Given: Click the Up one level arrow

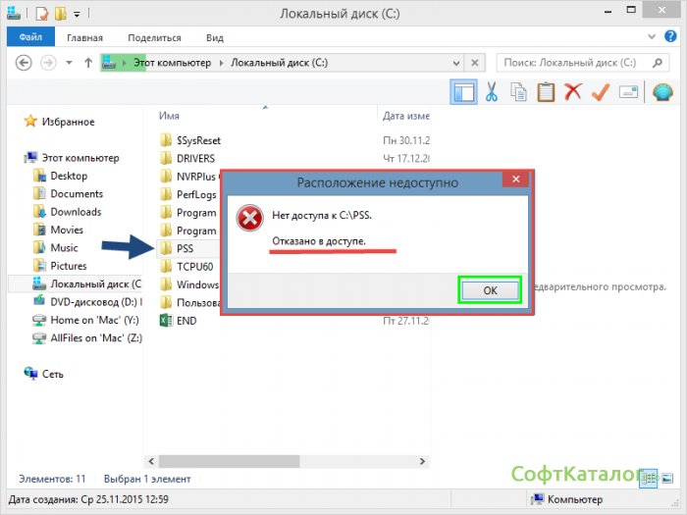Looking at the screenshot, I should 88,63.
